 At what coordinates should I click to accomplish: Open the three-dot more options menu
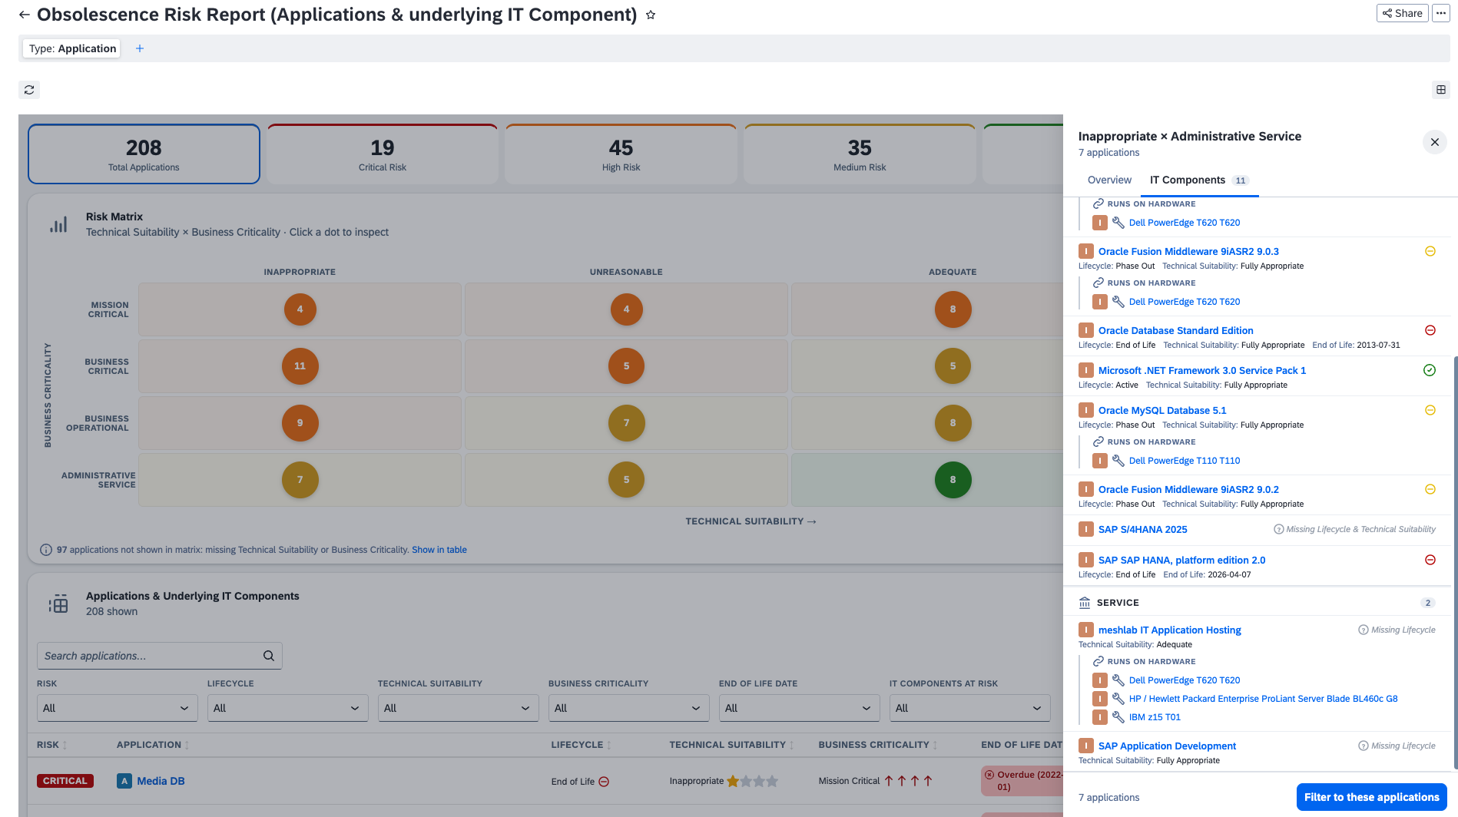1440,13
